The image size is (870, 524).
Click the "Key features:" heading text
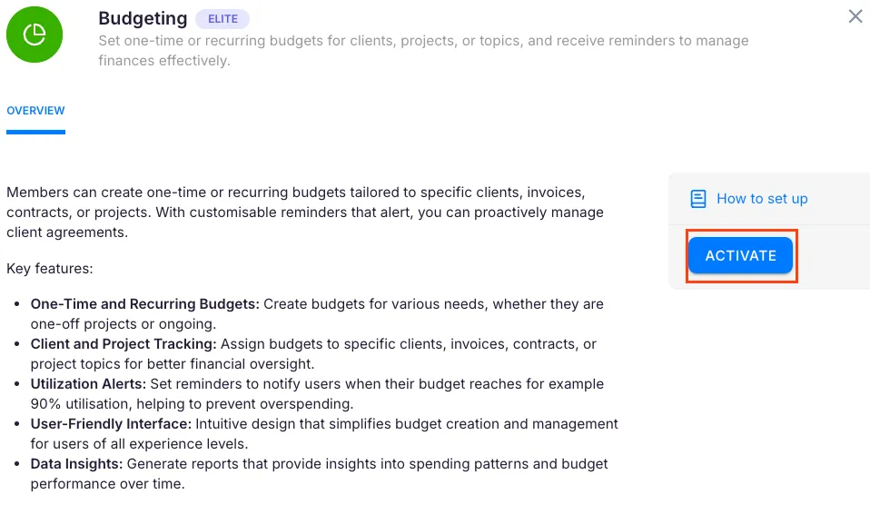[x=50, y=269]
